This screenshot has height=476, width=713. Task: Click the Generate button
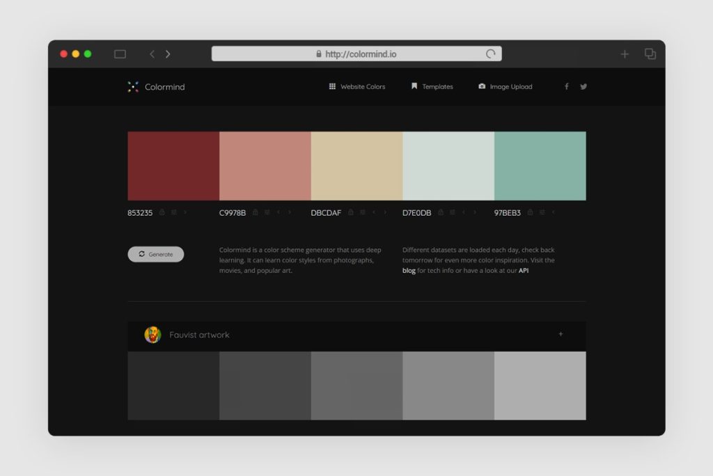(155, 254)
